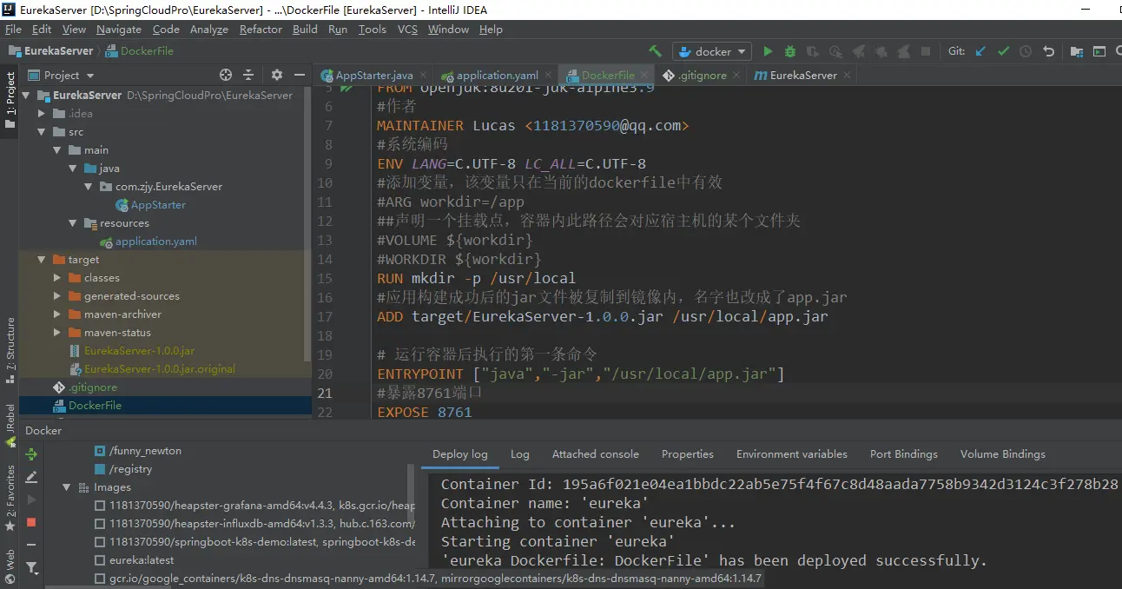This screenshot has width=1122, height=589.
Task: Open the Navigate menu
Action: click(119, 30)
